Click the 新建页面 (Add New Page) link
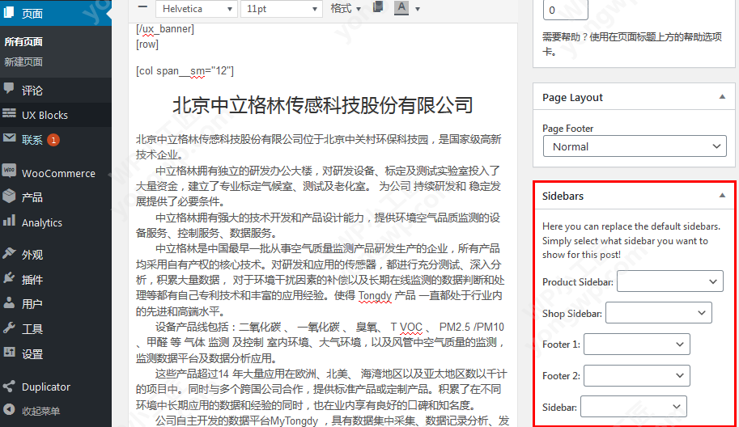 coord(23,61)
